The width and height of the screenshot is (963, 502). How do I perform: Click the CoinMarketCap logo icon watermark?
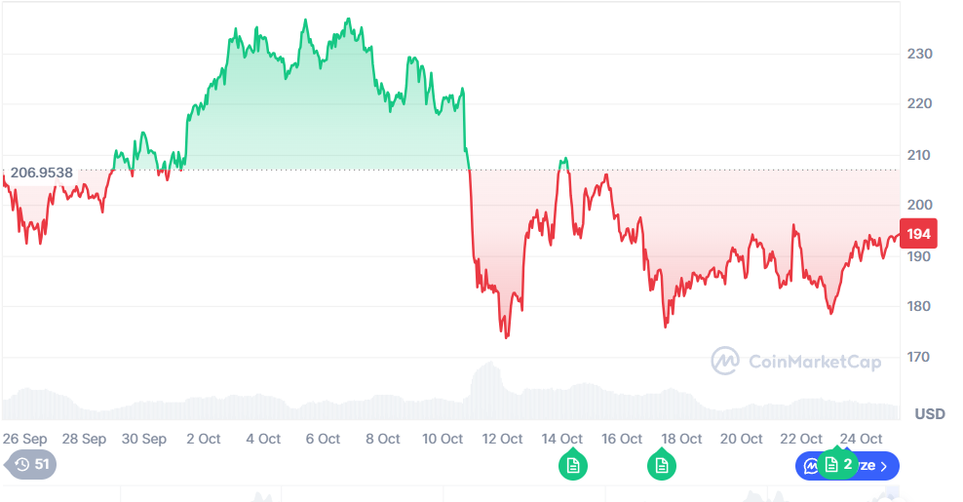(725, 362)
